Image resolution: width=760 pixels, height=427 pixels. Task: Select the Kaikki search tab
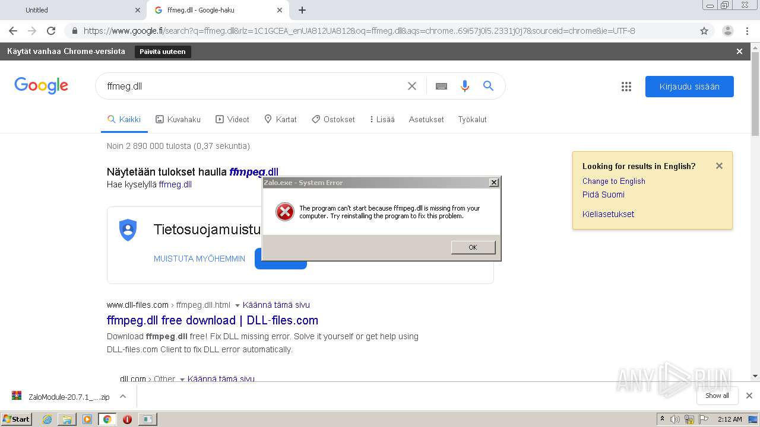(124, 119)
